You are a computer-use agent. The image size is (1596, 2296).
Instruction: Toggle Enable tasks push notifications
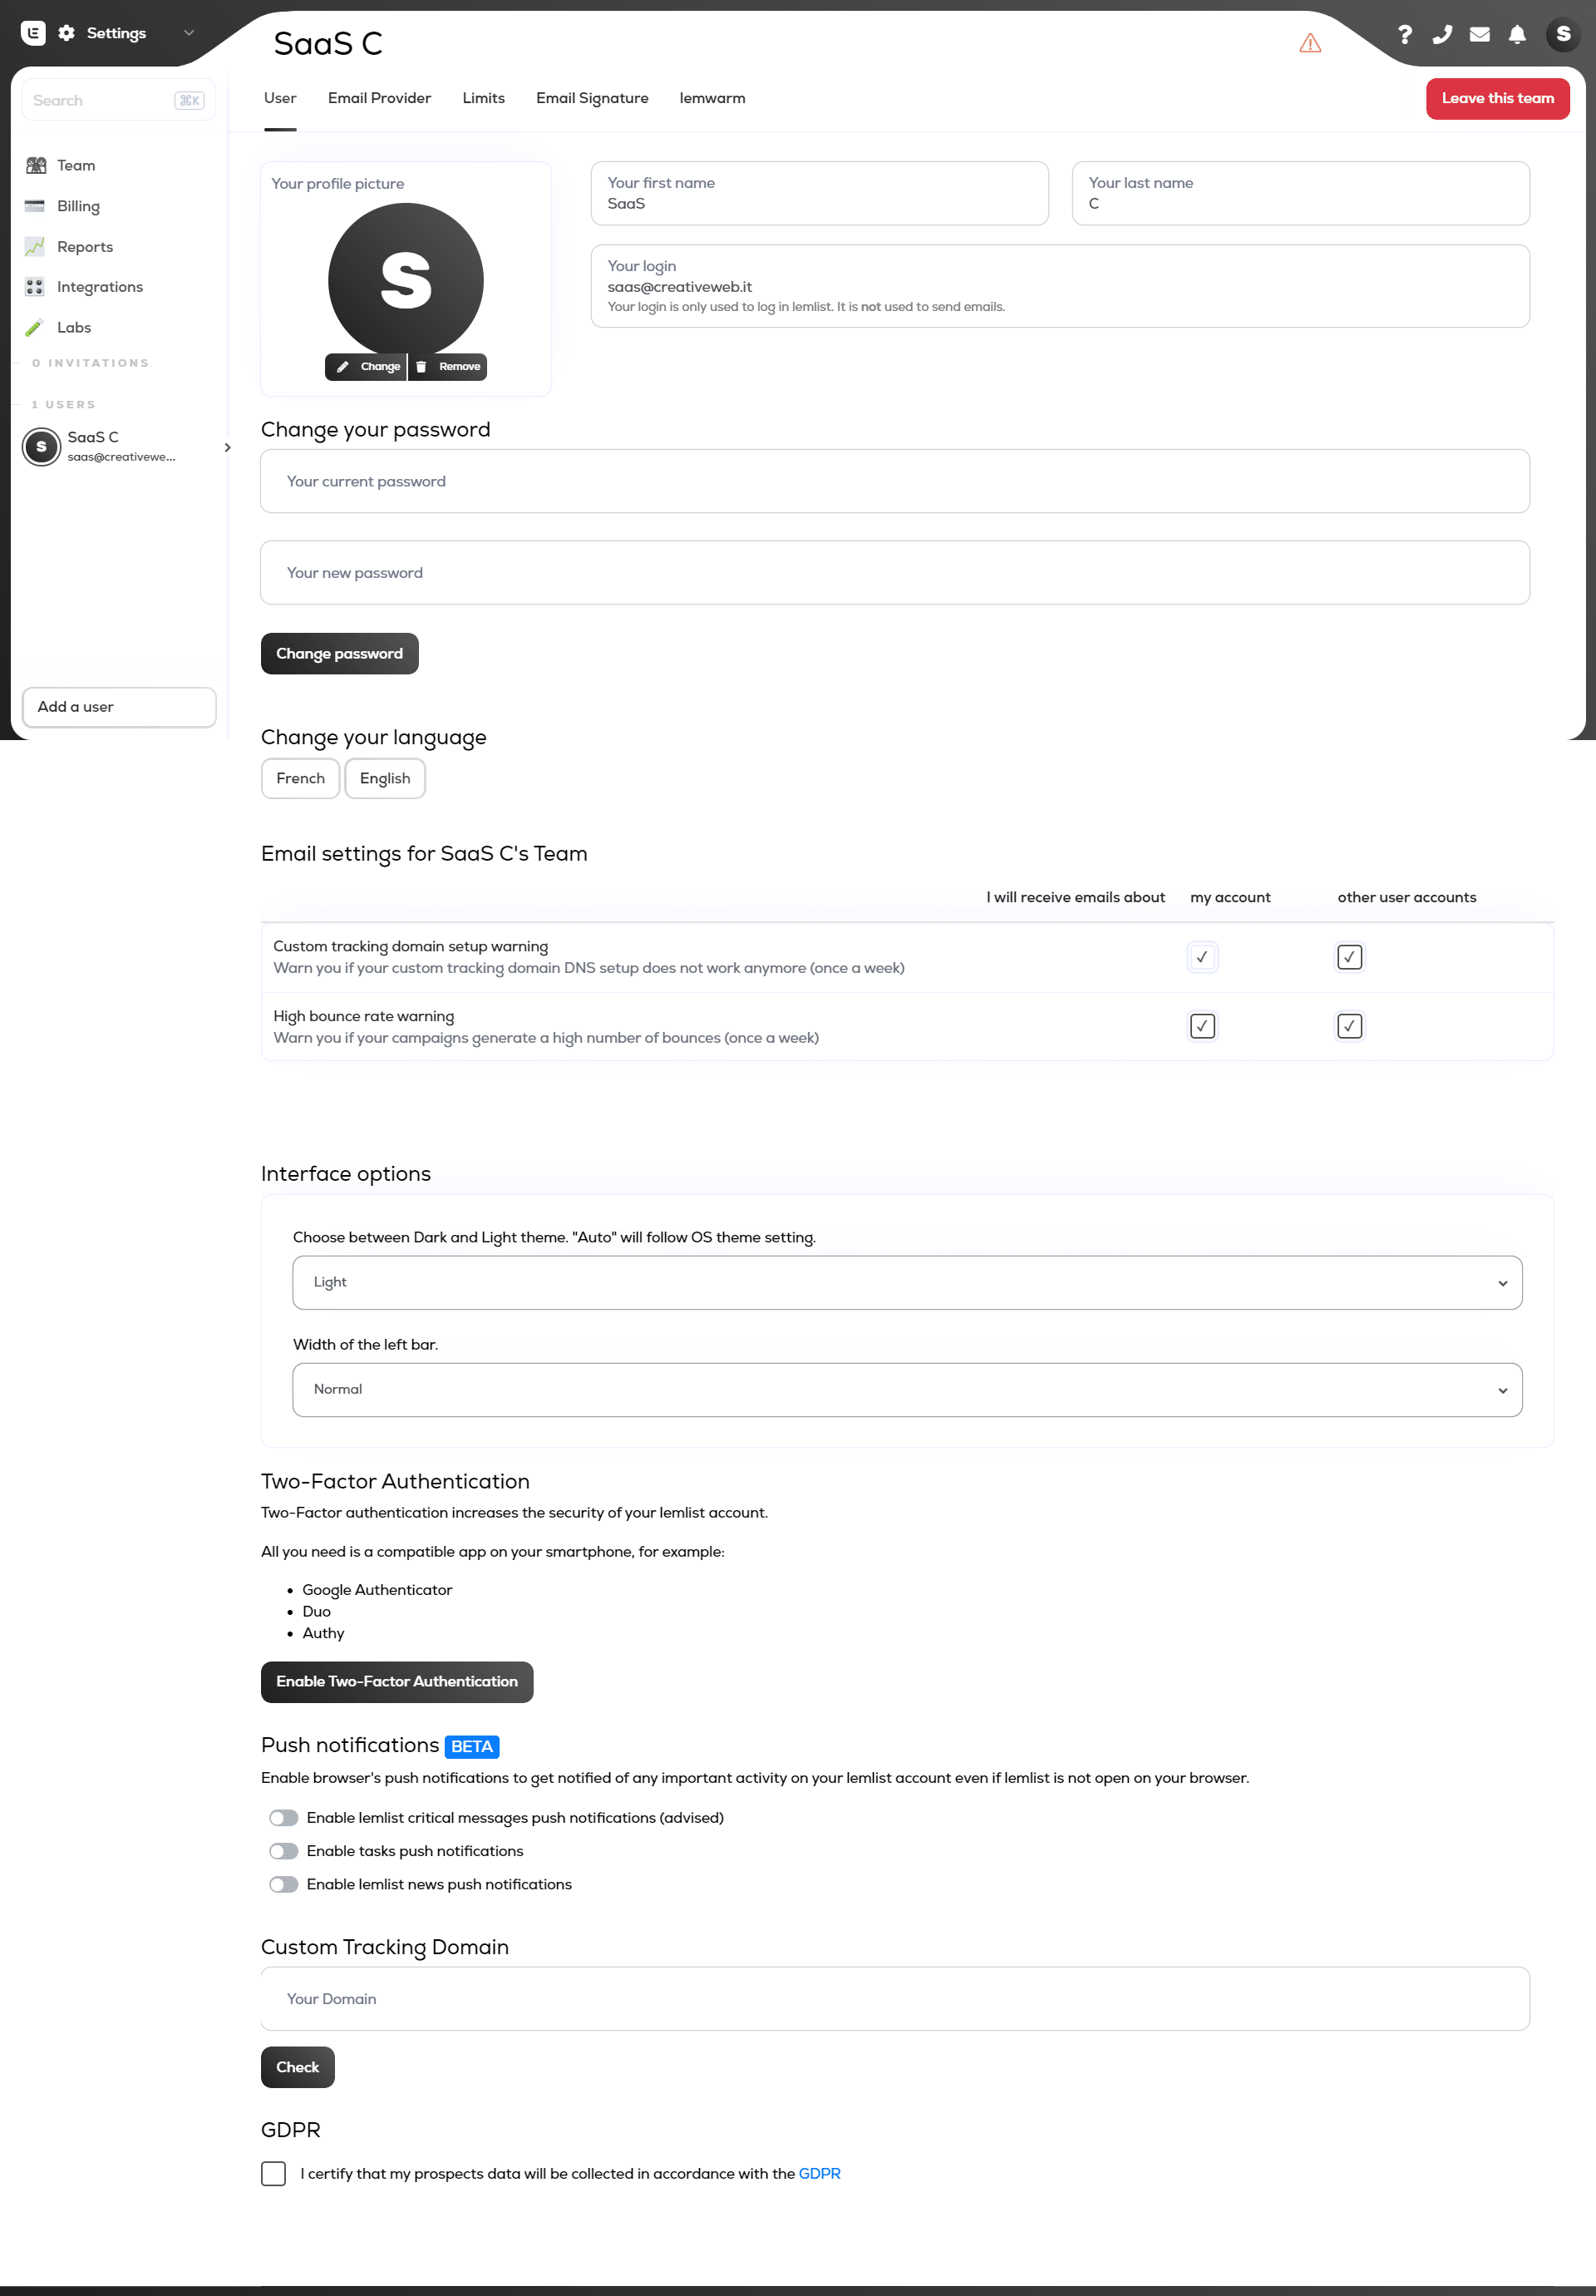coord(283,1849)
